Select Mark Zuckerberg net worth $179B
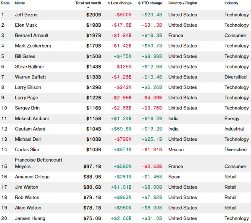This screenshot has height=223, width=251. coord(94,46)
